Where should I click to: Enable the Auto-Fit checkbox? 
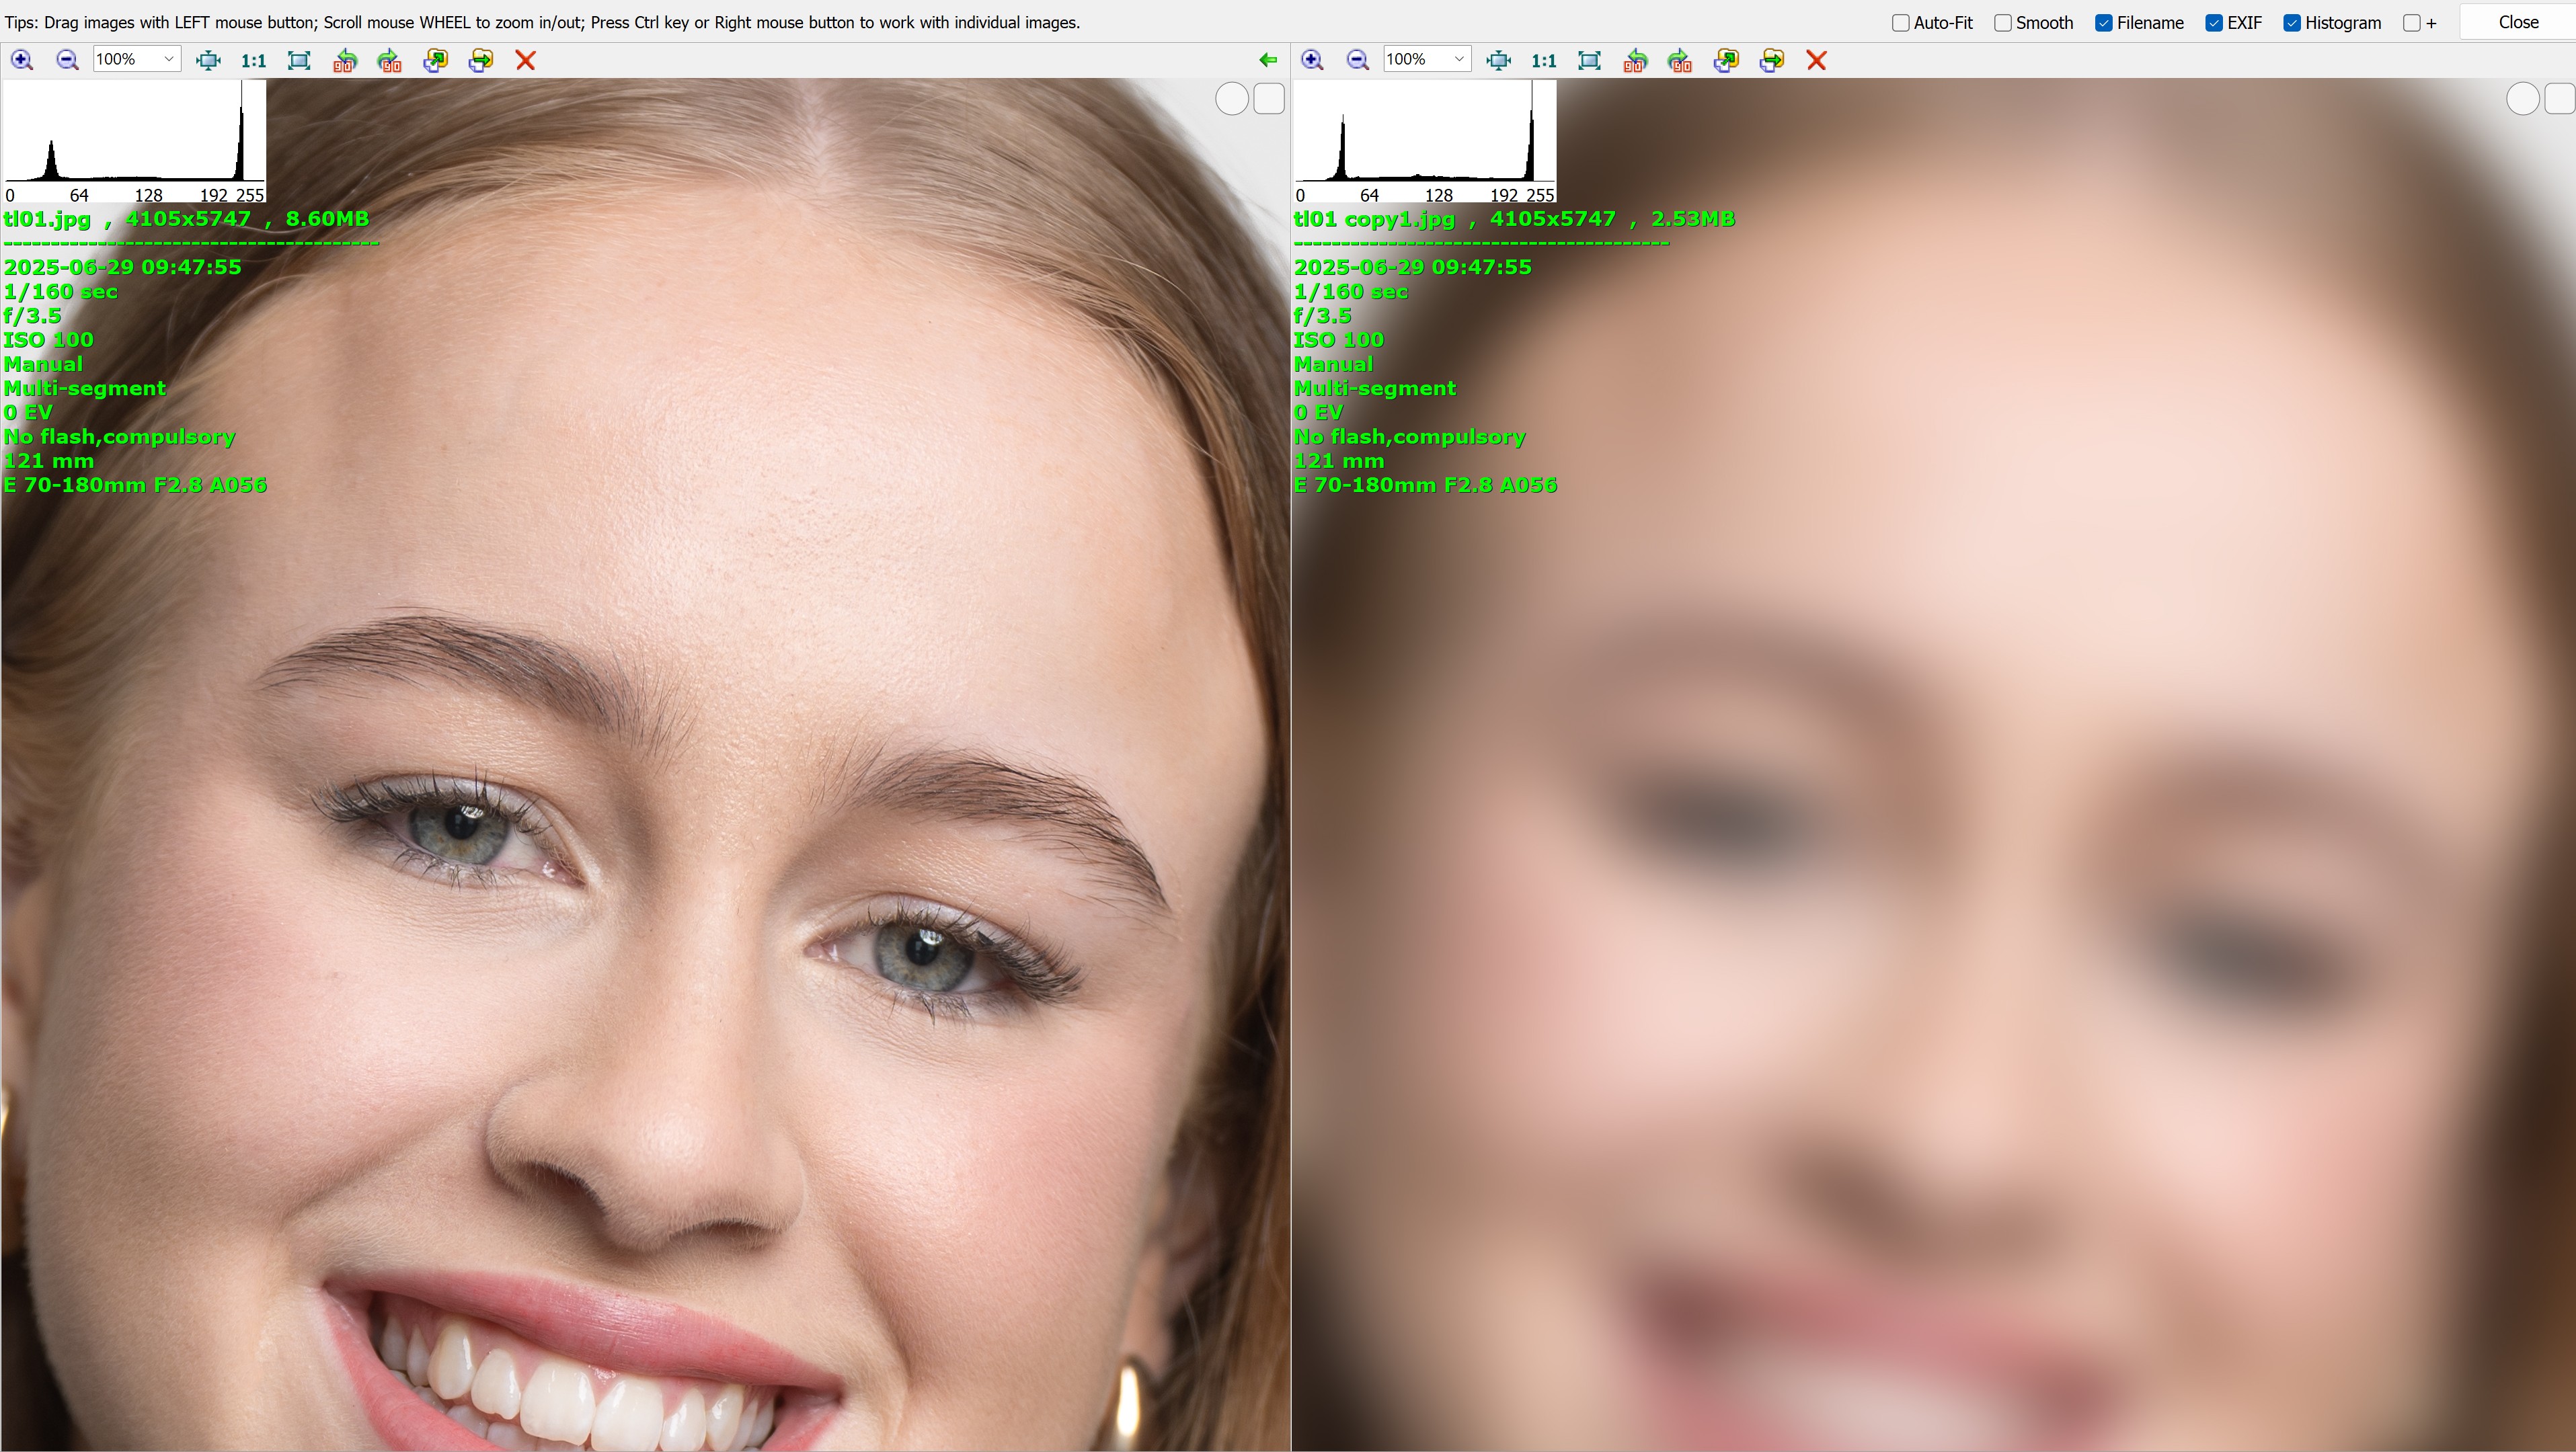[1901, 23]
